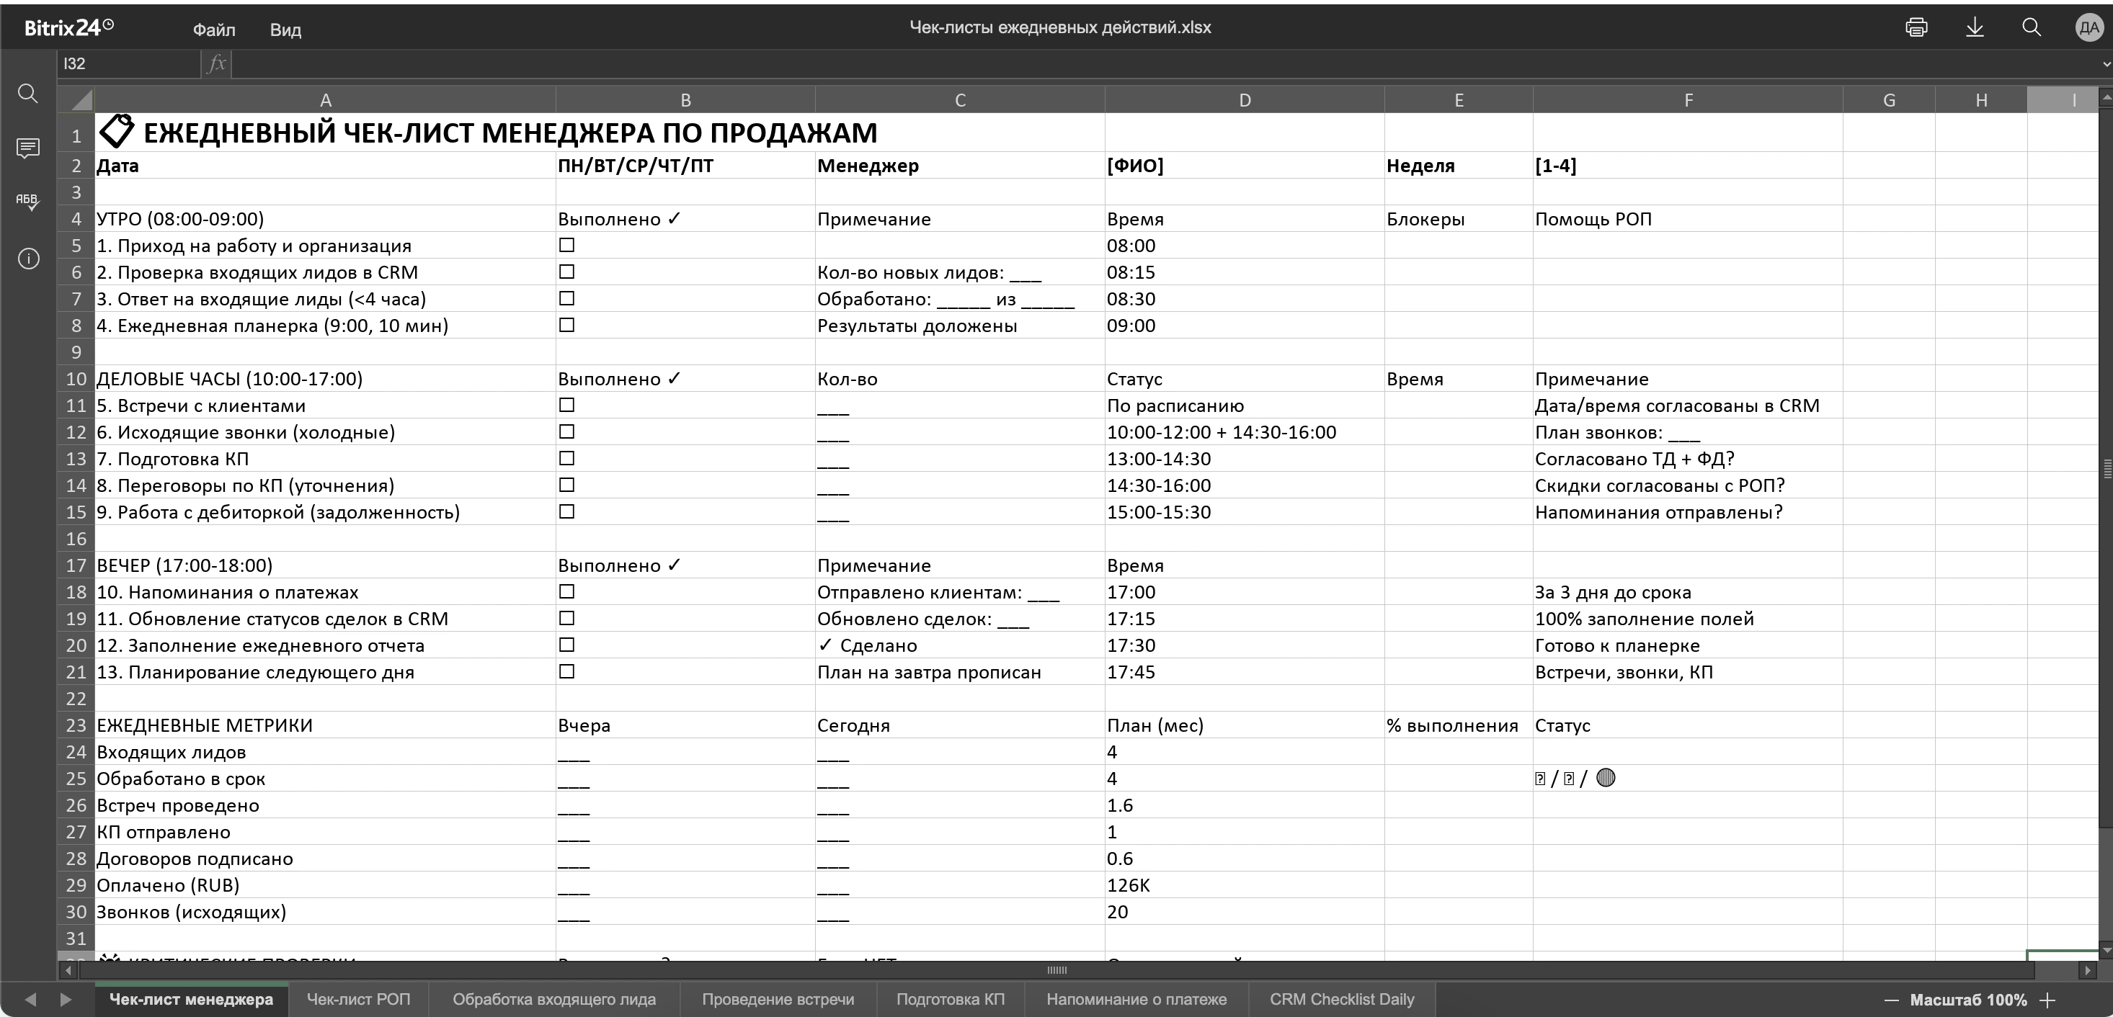
Task: Check box for 'Проверка входящих лидов в CRM'
Action: (566, 272)
